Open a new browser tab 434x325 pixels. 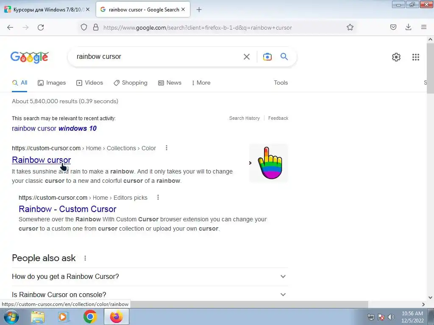click(x=199, y=10)
